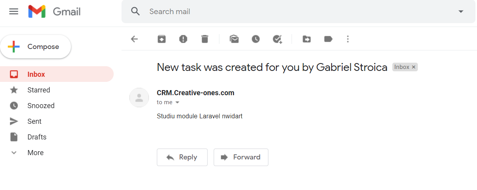Archive this email
Screen dimensions: 477x190
pyautogui.click(x=161, y=39)
